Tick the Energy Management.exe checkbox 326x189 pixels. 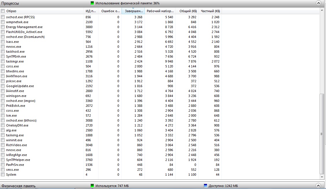(x=3, y=27)
